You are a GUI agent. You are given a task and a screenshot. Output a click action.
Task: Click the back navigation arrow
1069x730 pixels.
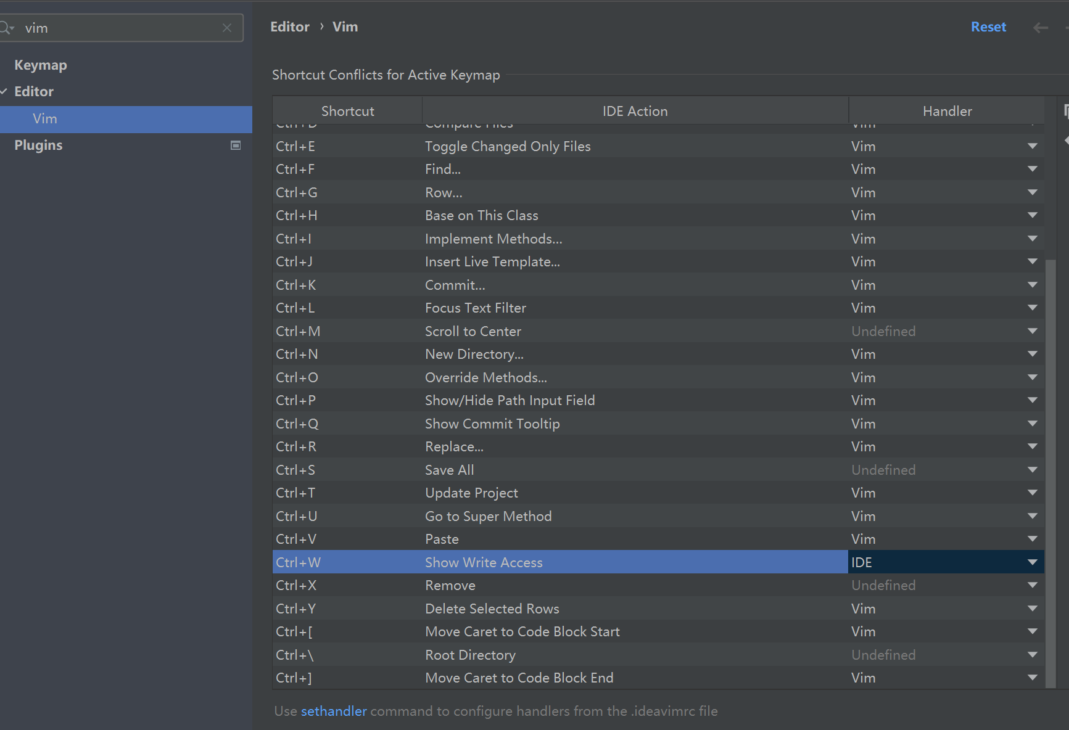coord(1040,27)
